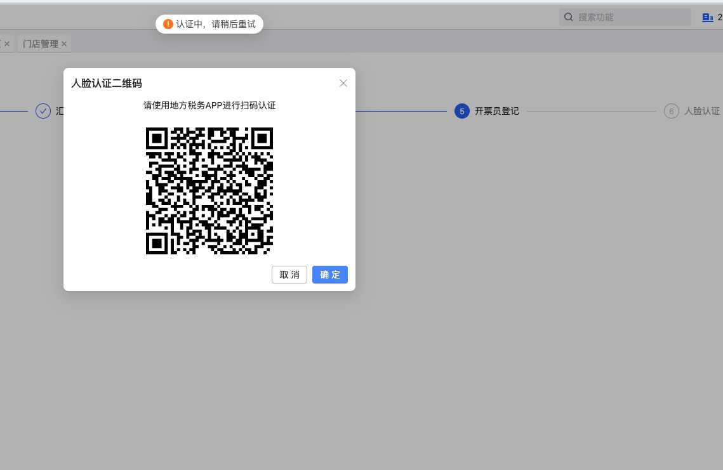
Task: Close the 人脸认证二维码 dialog with X
Action: (343, 83)
